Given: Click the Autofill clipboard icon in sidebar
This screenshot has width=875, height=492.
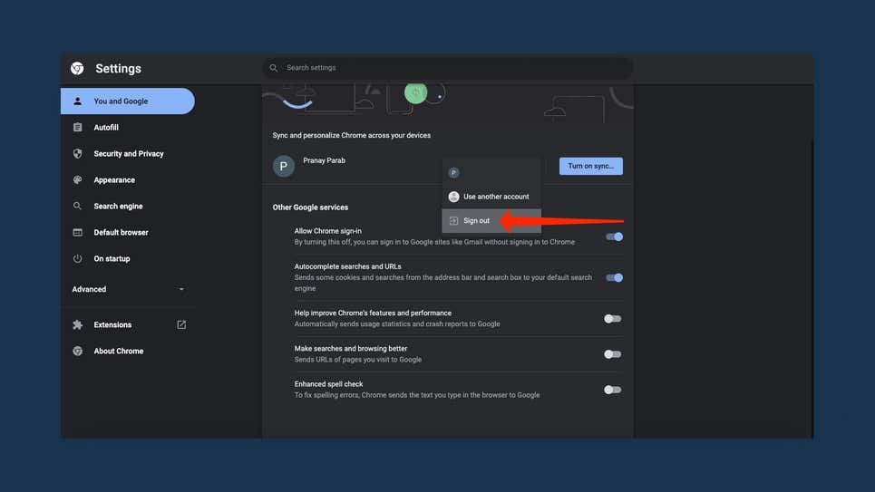Looking at the screenshot, I should (x=78, y=128).
